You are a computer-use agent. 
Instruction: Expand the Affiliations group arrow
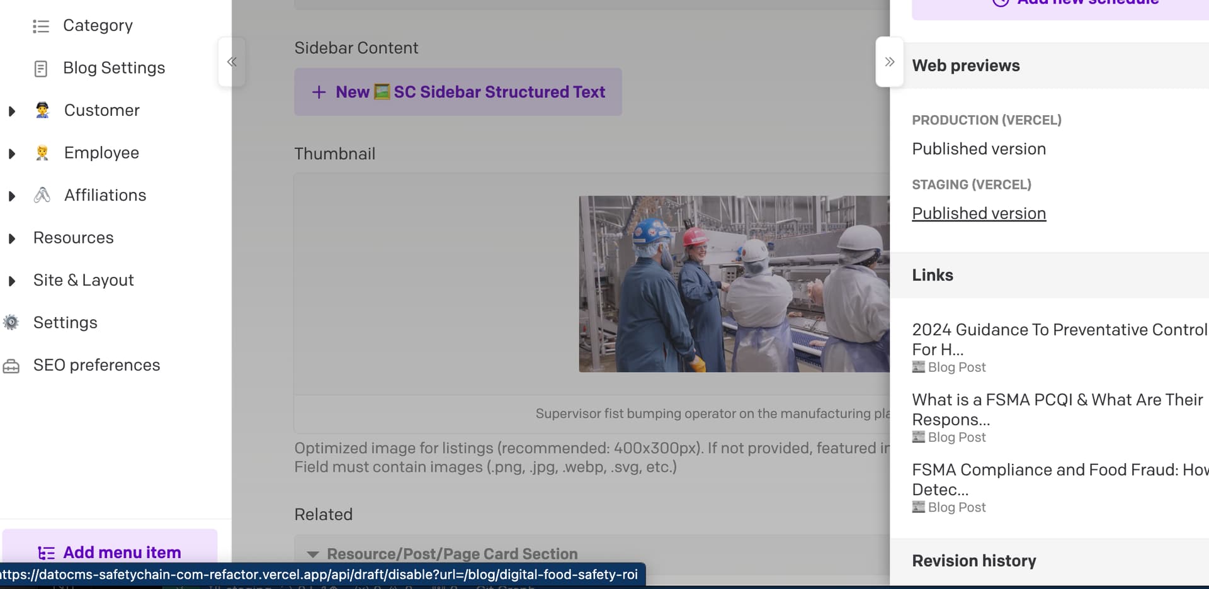[x=11, y=196]
